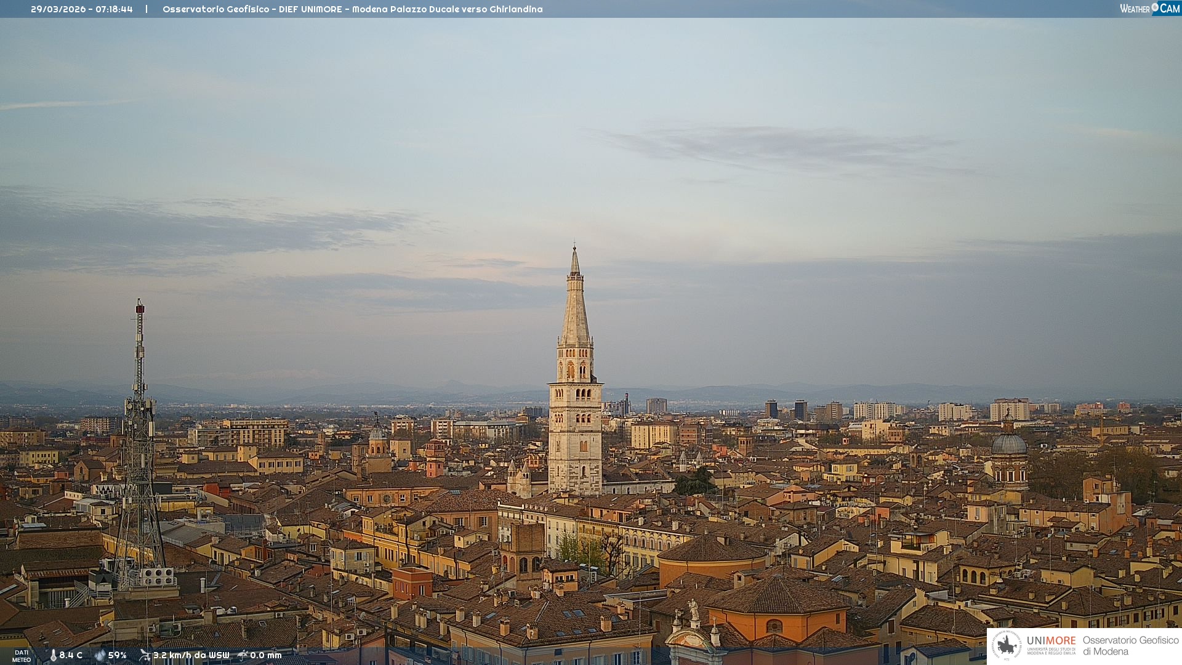Image resolution: width=1182 pixels, height=665 pixels.
Task: Click the rain umbrella precipitation icon
Action: [243, 655]
